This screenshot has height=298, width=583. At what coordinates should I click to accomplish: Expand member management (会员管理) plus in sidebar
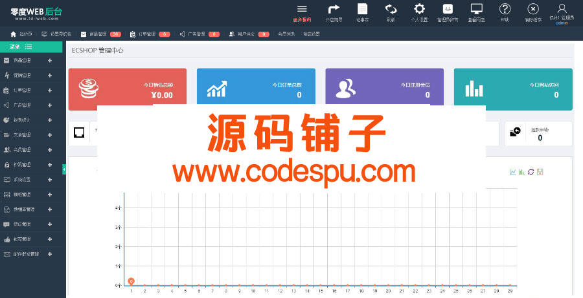point(50,150)
